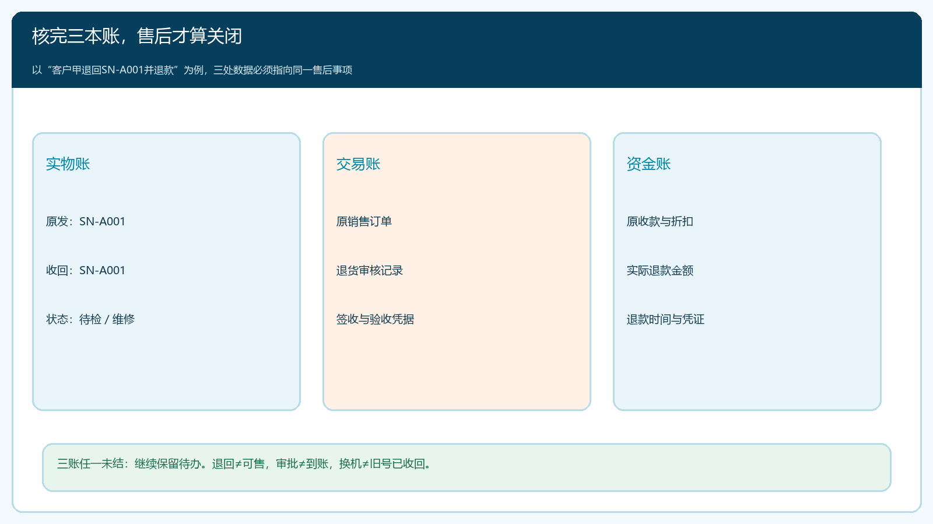Click the title 核完三本账，售后才算关闭
Screen dimensions: 933x524
(x=137, y=36)
